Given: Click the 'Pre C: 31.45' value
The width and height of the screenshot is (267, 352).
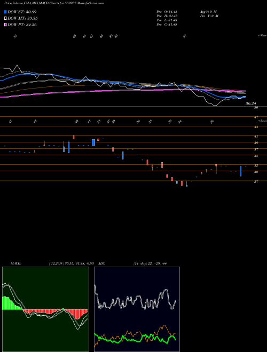Looking at the screenshot, I should (x=167, y=25).
